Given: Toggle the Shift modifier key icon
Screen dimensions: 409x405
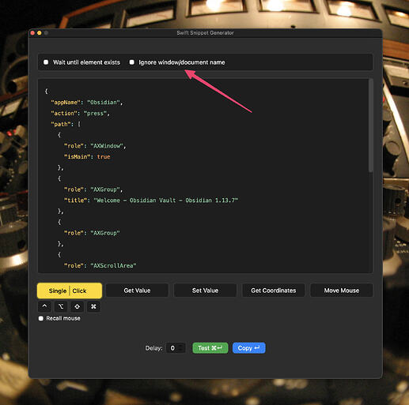Looking at the screenshot, I should point(77,306).
